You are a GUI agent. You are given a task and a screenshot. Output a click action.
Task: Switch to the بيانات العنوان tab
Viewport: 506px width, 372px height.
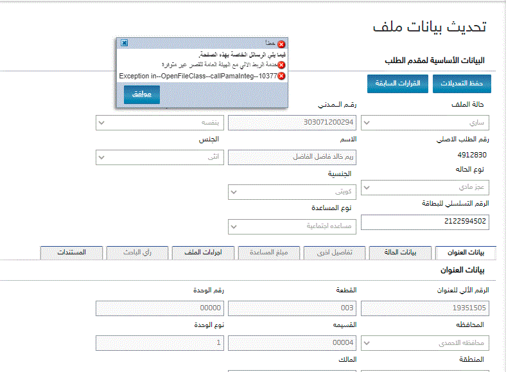pyautogui.click(x=466, y=252)
